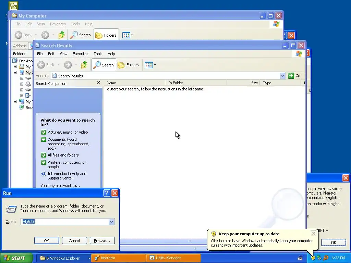Select Recycle Bin icon in Folders tree
This screenshot has width=351, height=263.
[22, 107]
